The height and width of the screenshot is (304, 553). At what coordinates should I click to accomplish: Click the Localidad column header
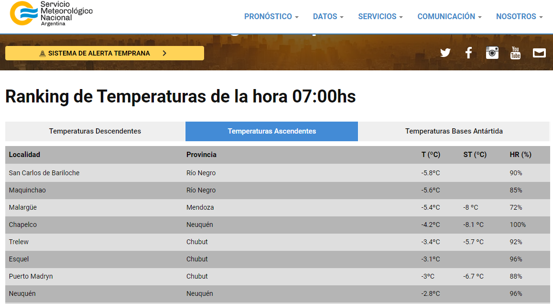[24, 155]
